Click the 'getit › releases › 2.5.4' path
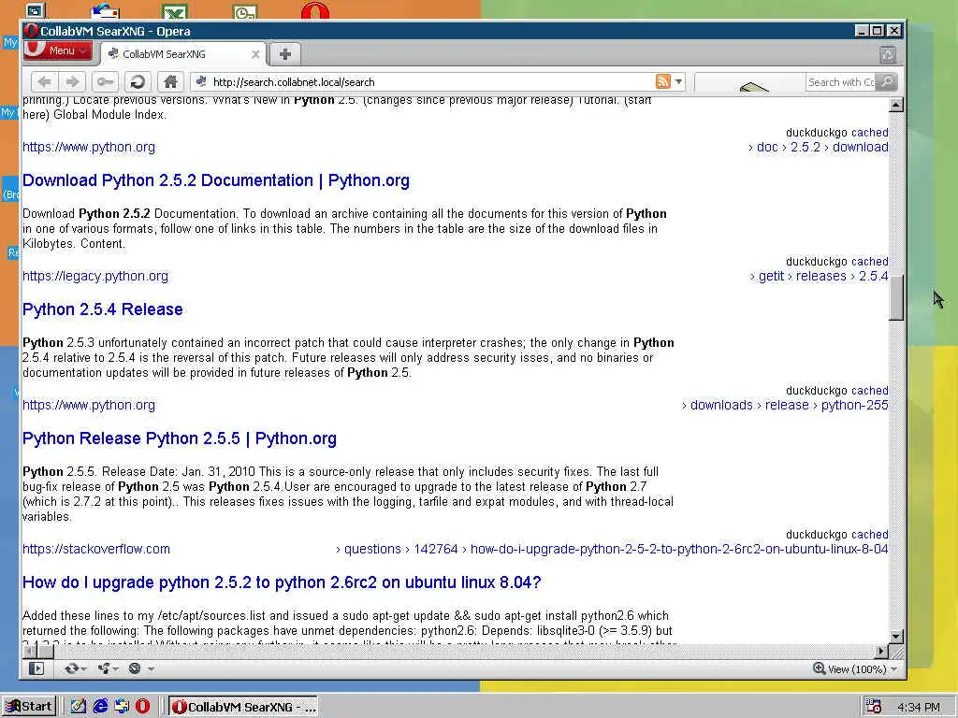958x718 pixels. click(820, 276)
